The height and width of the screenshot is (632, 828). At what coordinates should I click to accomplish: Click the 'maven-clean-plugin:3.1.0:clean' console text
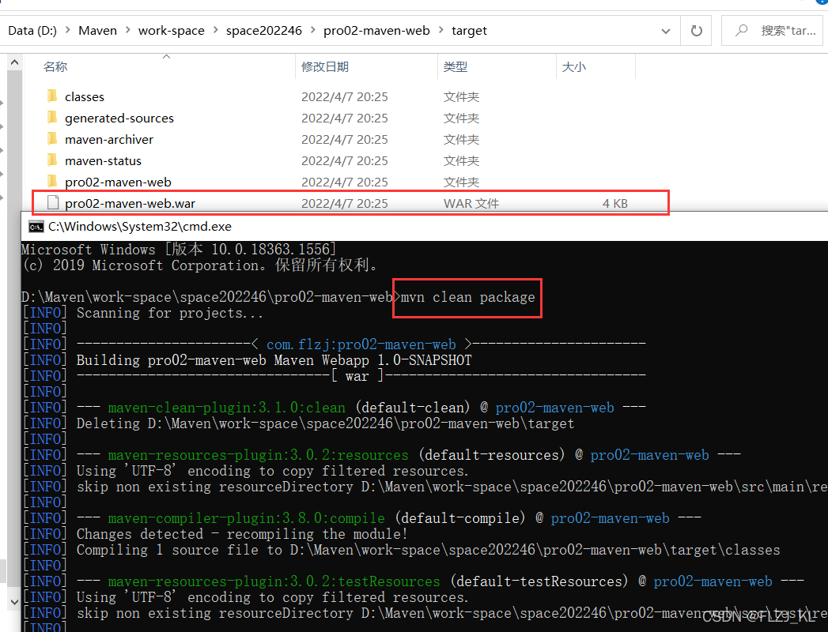pyautogui.click(x=226, y=408)
